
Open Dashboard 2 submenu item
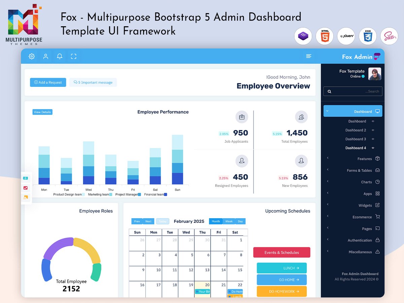tap(356, 130)
